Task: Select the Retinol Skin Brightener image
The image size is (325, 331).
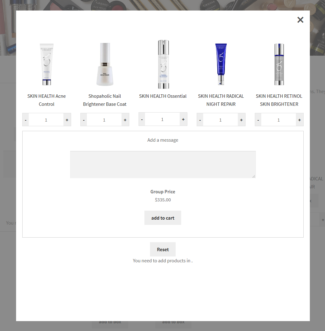Action: (279, 64)
